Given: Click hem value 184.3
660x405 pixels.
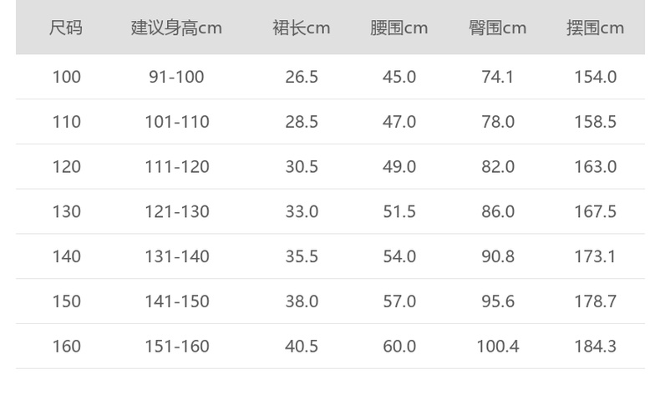Looking at the screenshot, I should click(595, 346).
